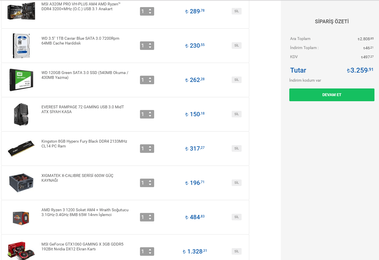Decrease quantity of the AMD Ryzen 3 processor
This screenshot has width=379, height=260.
pos(150,219)
